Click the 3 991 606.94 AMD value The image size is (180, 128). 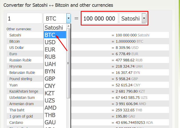tap(131, 104)
